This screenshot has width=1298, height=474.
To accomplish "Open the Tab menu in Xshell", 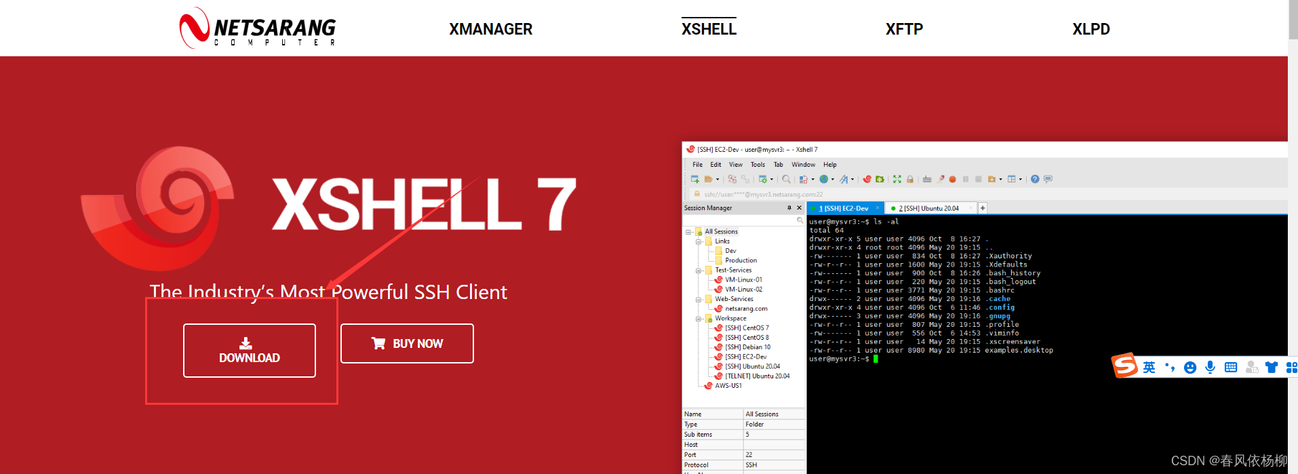I will [x=779, y=165].
